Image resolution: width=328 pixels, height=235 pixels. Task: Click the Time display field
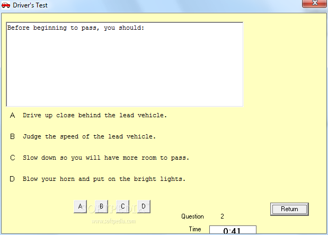pos(233,230)
